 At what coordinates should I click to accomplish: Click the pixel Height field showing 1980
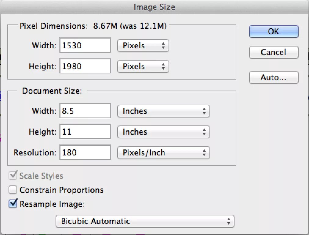[85, 66]
